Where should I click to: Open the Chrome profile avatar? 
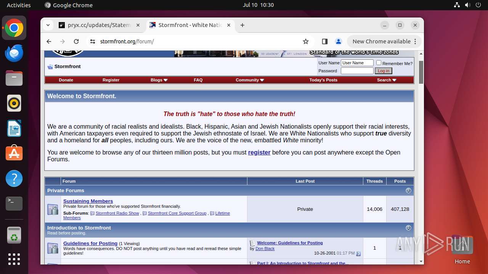tap(338, 41)
